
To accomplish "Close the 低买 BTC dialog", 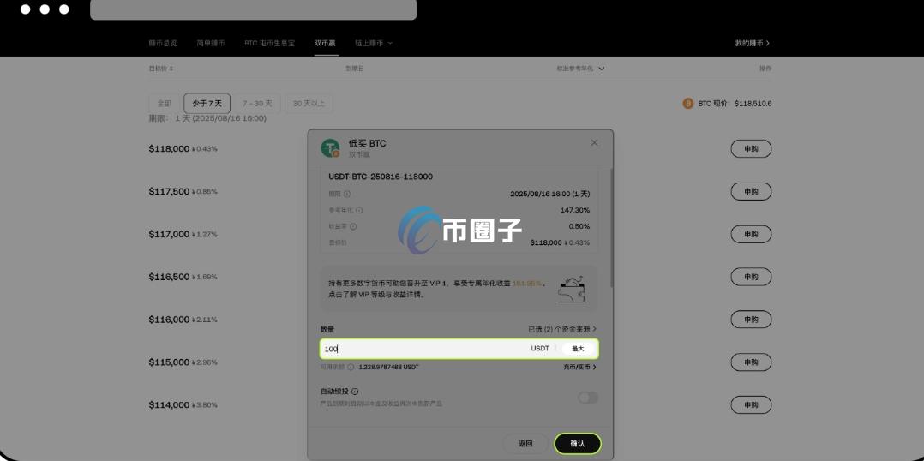I will [x=594, y=142].
